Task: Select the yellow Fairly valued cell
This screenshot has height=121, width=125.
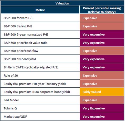Action: pos(102,92)
